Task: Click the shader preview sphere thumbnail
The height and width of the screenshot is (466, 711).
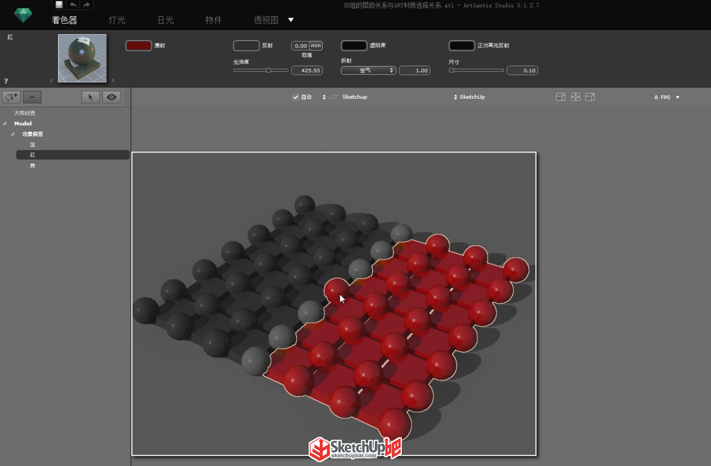Action: 82,58
